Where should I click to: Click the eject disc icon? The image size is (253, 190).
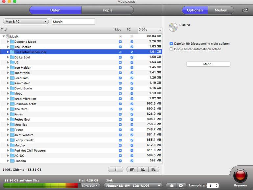[x=172, y=185]
